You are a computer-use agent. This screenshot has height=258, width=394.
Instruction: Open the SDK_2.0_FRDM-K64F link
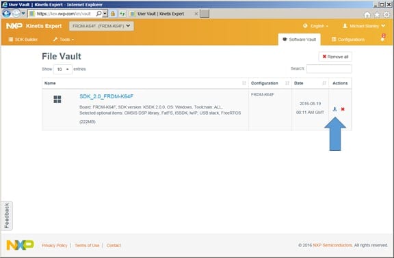click(106, 96)
